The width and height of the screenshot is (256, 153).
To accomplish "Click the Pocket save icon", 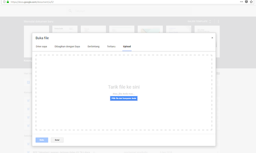I will coord(246,2).
